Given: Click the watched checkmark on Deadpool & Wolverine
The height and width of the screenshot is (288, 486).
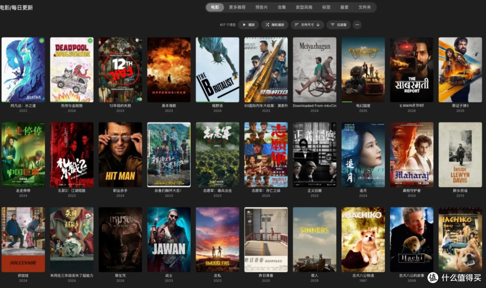Looking at the screenshot, I should pos(90,40).
